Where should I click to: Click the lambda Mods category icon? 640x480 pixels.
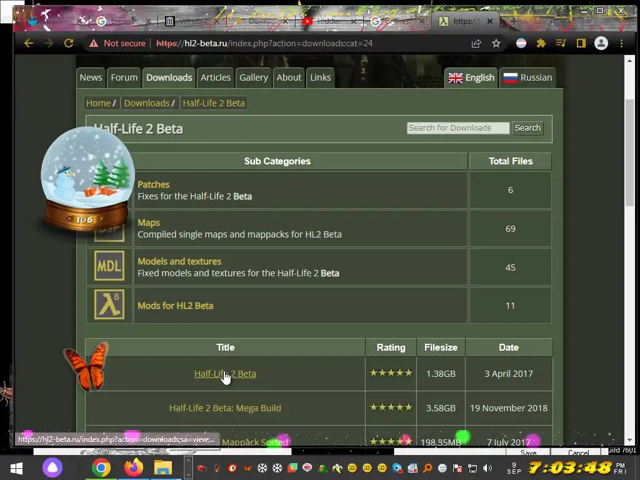(x=109, y=304)
